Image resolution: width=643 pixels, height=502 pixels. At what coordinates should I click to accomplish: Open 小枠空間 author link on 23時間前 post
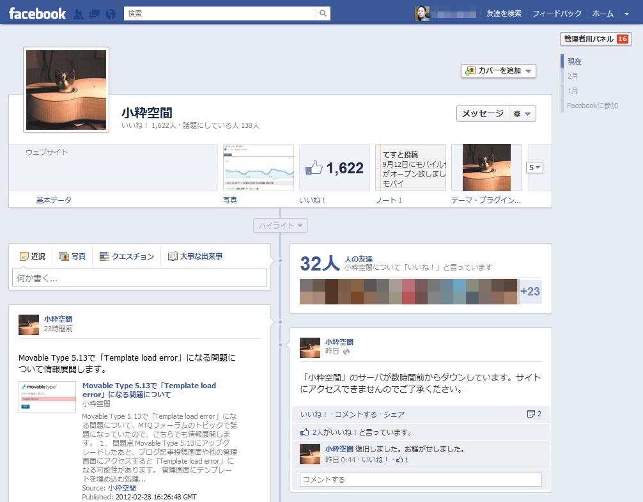pos(58,318)
